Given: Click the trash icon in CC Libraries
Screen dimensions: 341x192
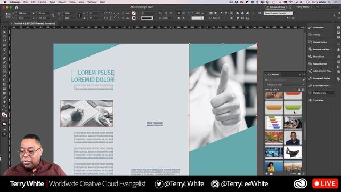Looking at the screenshot, I should point(303,174).
